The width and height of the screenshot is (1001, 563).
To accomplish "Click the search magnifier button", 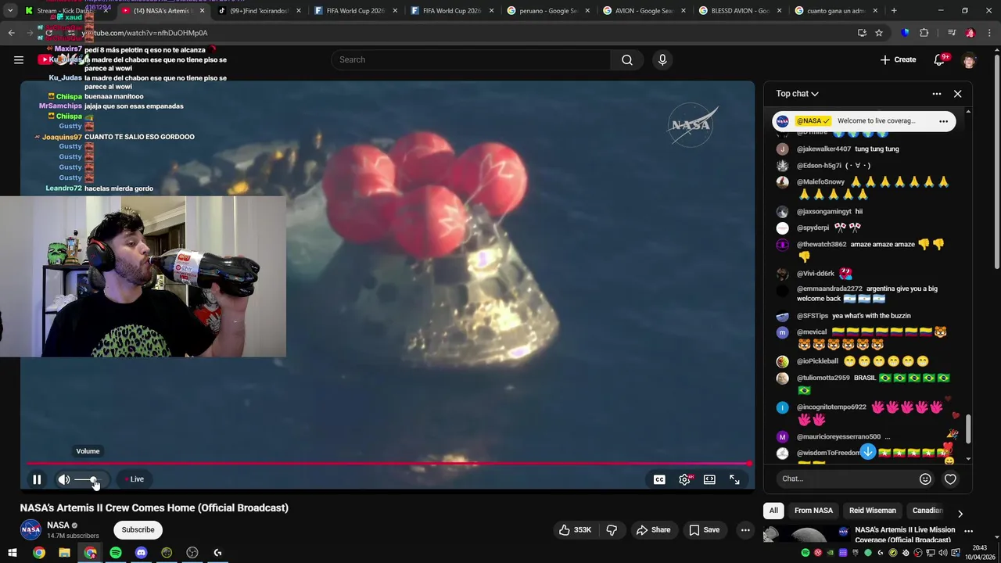I will (627, 60).
